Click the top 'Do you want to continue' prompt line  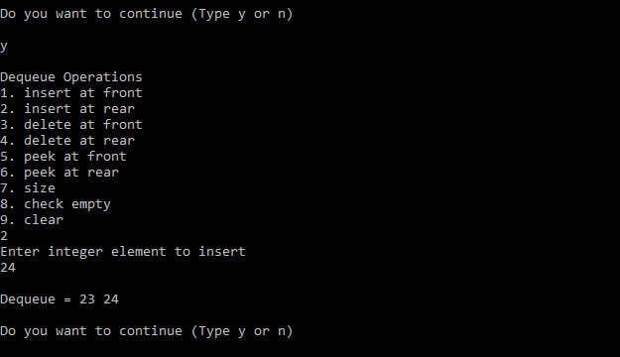pos(146,14)
